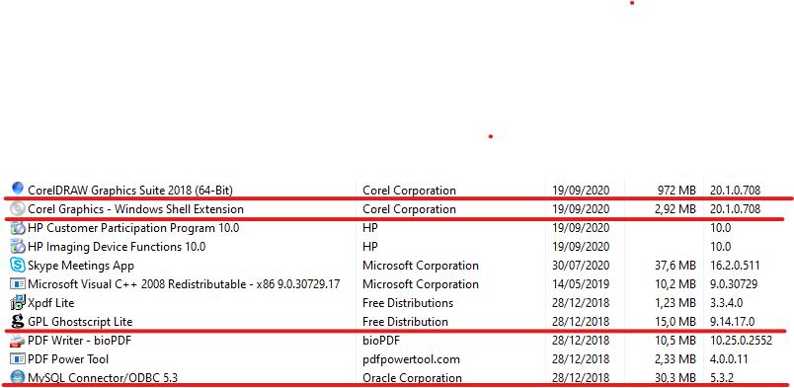Click date 28/12/2018 in MySQL Connector row

581,378
